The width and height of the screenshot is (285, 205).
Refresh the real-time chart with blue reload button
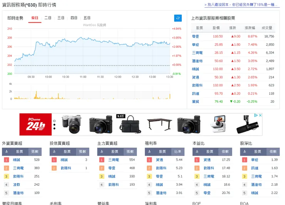pos(178,18)
